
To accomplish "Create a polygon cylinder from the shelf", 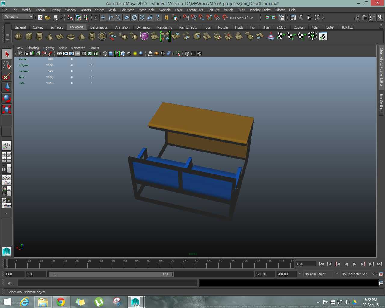I will point(39,36).
